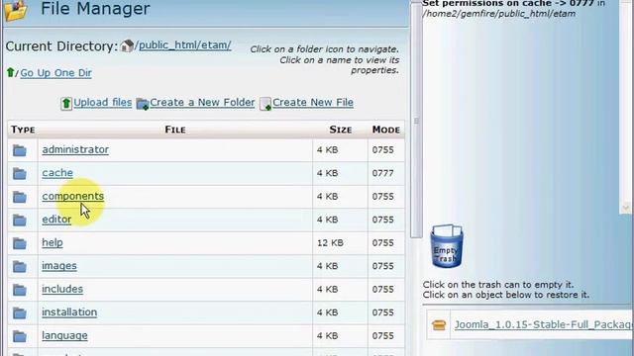View properties of administrator
634x356 pixels.
(x=75, y=149)
